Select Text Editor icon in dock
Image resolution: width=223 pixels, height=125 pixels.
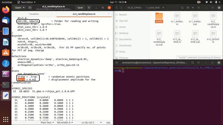coord(6,95)
